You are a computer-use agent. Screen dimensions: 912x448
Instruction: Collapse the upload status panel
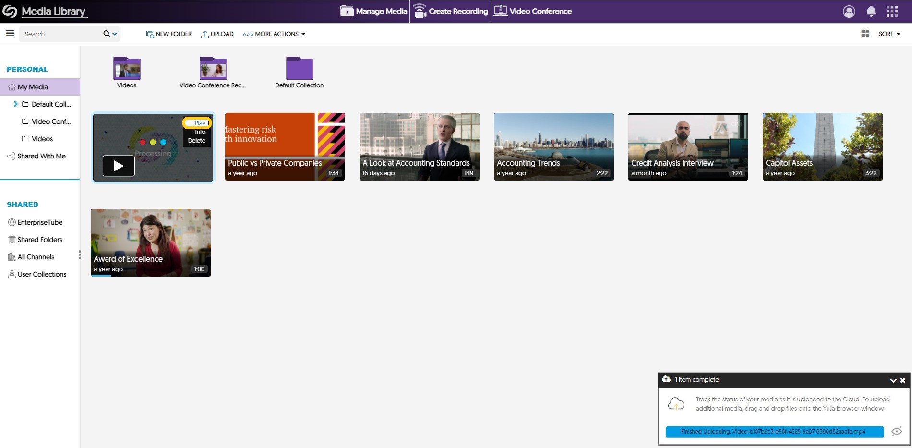[893, 380]
